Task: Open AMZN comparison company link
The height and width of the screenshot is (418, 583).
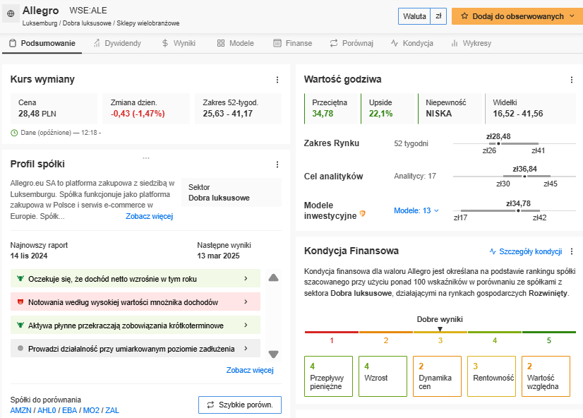Action: tap(21, 410)
